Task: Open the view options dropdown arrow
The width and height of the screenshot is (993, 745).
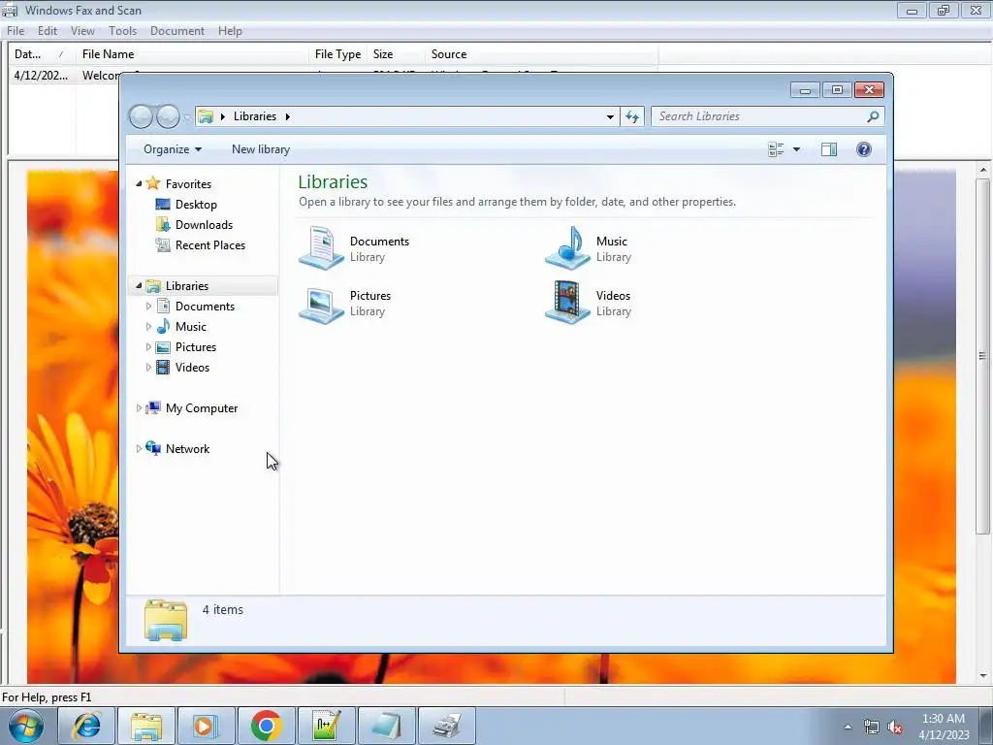Action: (x=797, y=149)
